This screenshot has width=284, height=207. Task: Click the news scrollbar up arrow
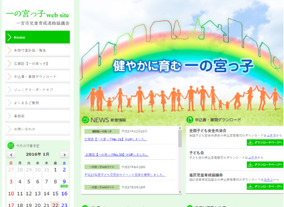coord(180,128)
